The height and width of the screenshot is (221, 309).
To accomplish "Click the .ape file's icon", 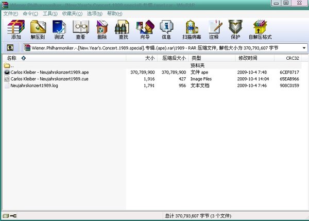I will (7, 72).
